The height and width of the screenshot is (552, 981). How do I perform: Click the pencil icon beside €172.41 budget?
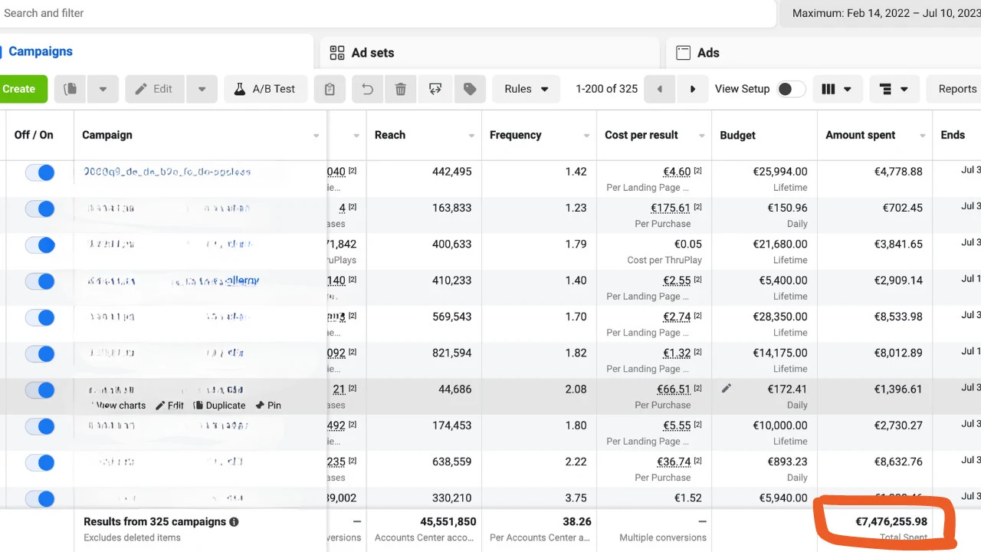pos(727,389)
